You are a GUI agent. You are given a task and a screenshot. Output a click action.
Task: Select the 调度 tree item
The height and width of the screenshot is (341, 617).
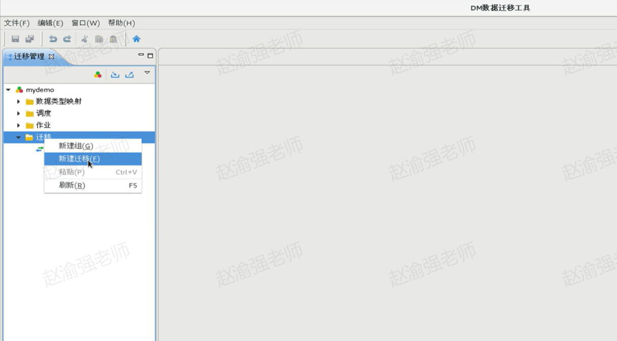point(43,113)
